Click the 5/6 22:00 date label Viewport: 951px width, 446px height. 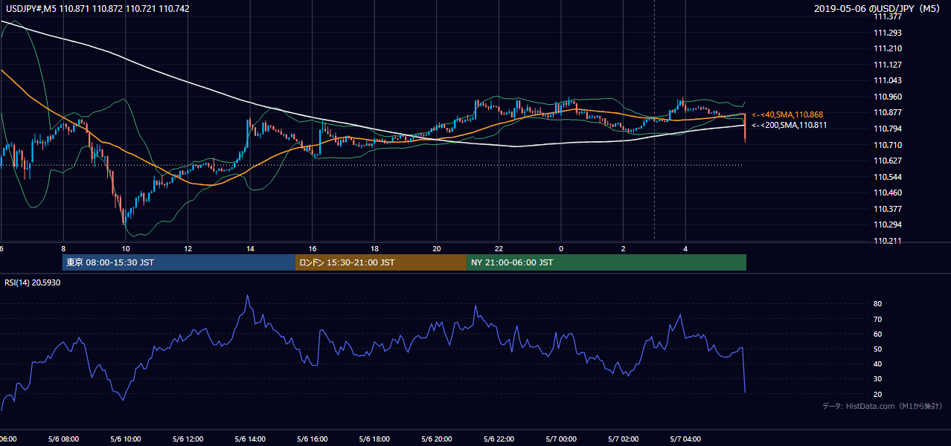click(499, 439)
